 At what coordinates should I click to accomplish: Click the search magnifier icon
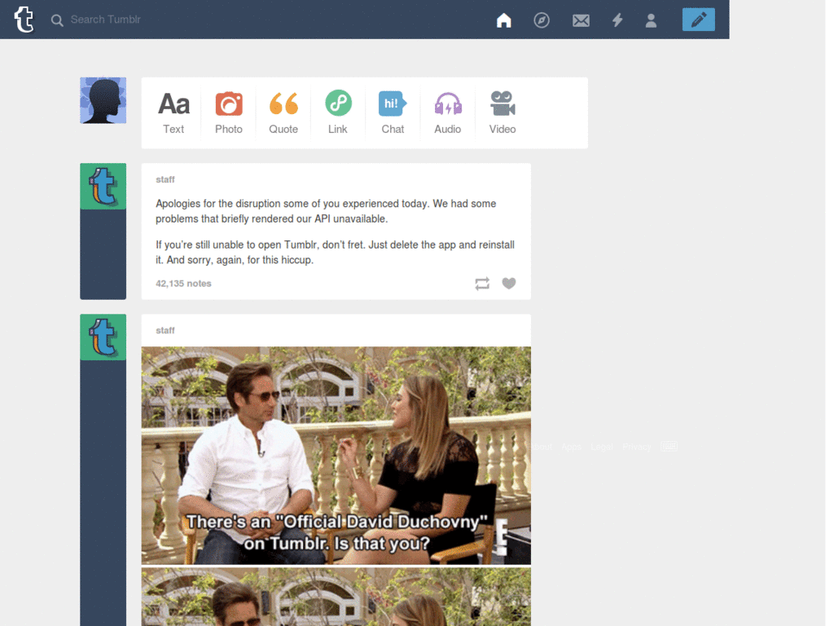(x=57, y=20)
